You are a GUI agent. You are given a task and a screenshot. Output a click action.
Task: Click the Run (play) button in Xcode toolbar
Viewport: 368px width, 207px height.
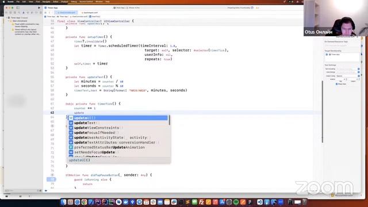39,7
